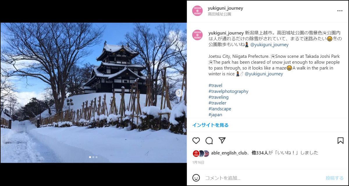Click the 投稿する post button

pos(334,178)
